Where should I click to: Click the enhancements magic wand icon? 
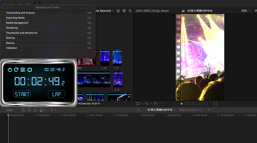147,103
